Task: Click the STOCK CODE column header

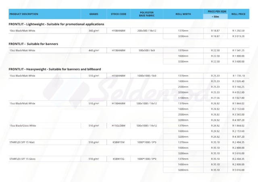Action: point(119,14)
